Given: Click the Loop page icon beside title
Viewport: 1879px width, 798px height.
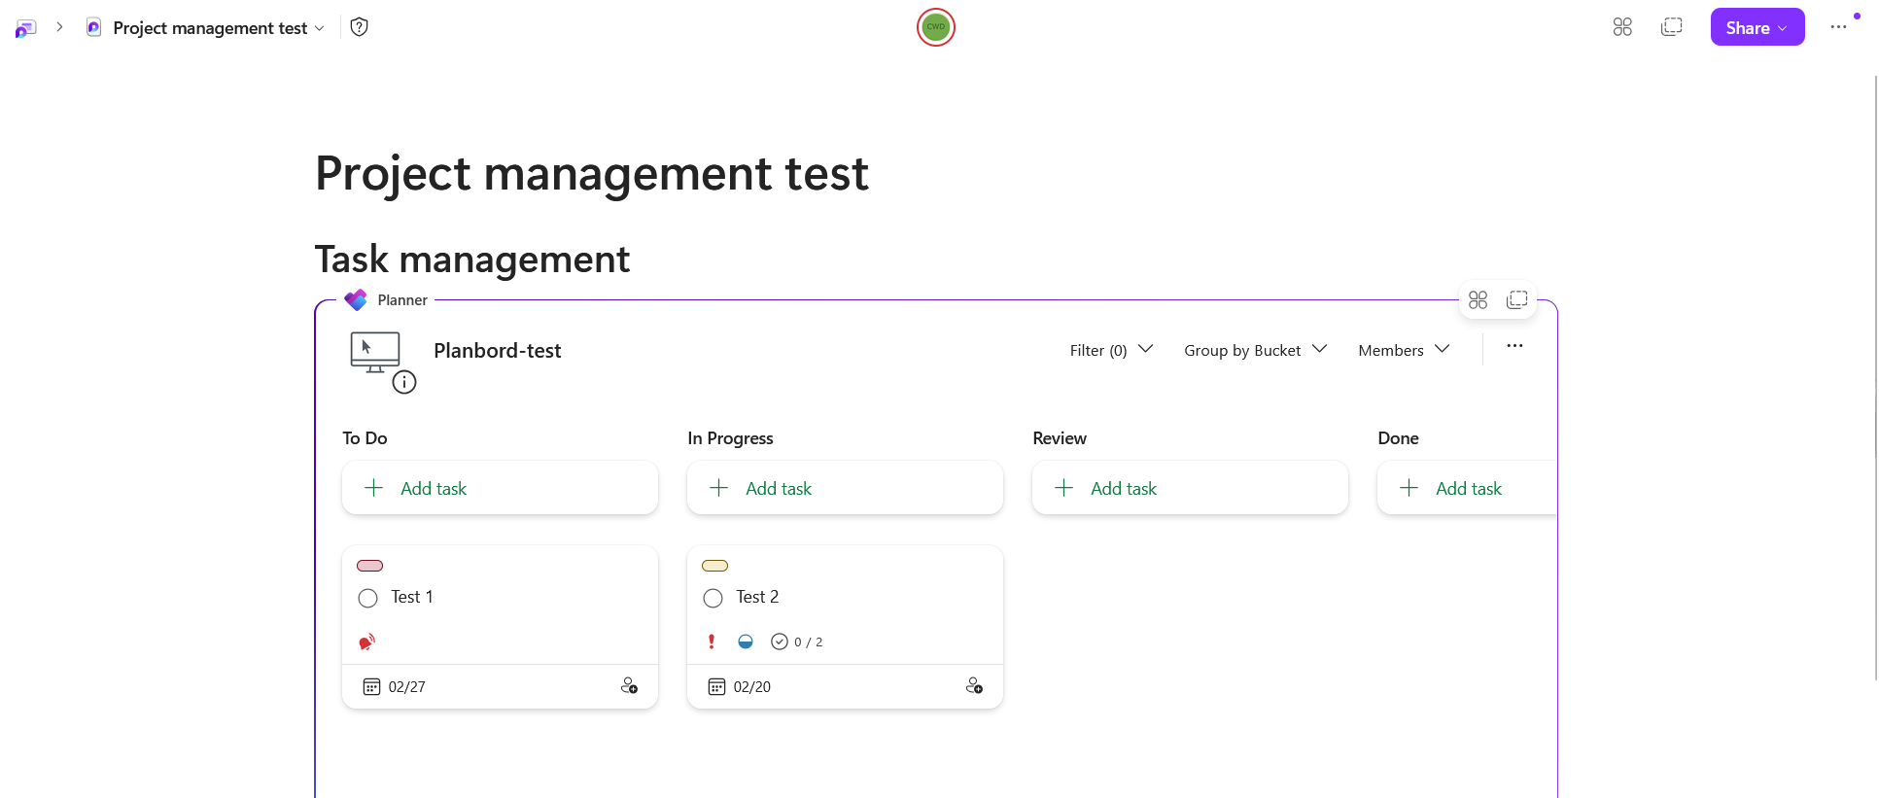Looking at the screenshot, I should pyautogui.click(x=93, y=27).
